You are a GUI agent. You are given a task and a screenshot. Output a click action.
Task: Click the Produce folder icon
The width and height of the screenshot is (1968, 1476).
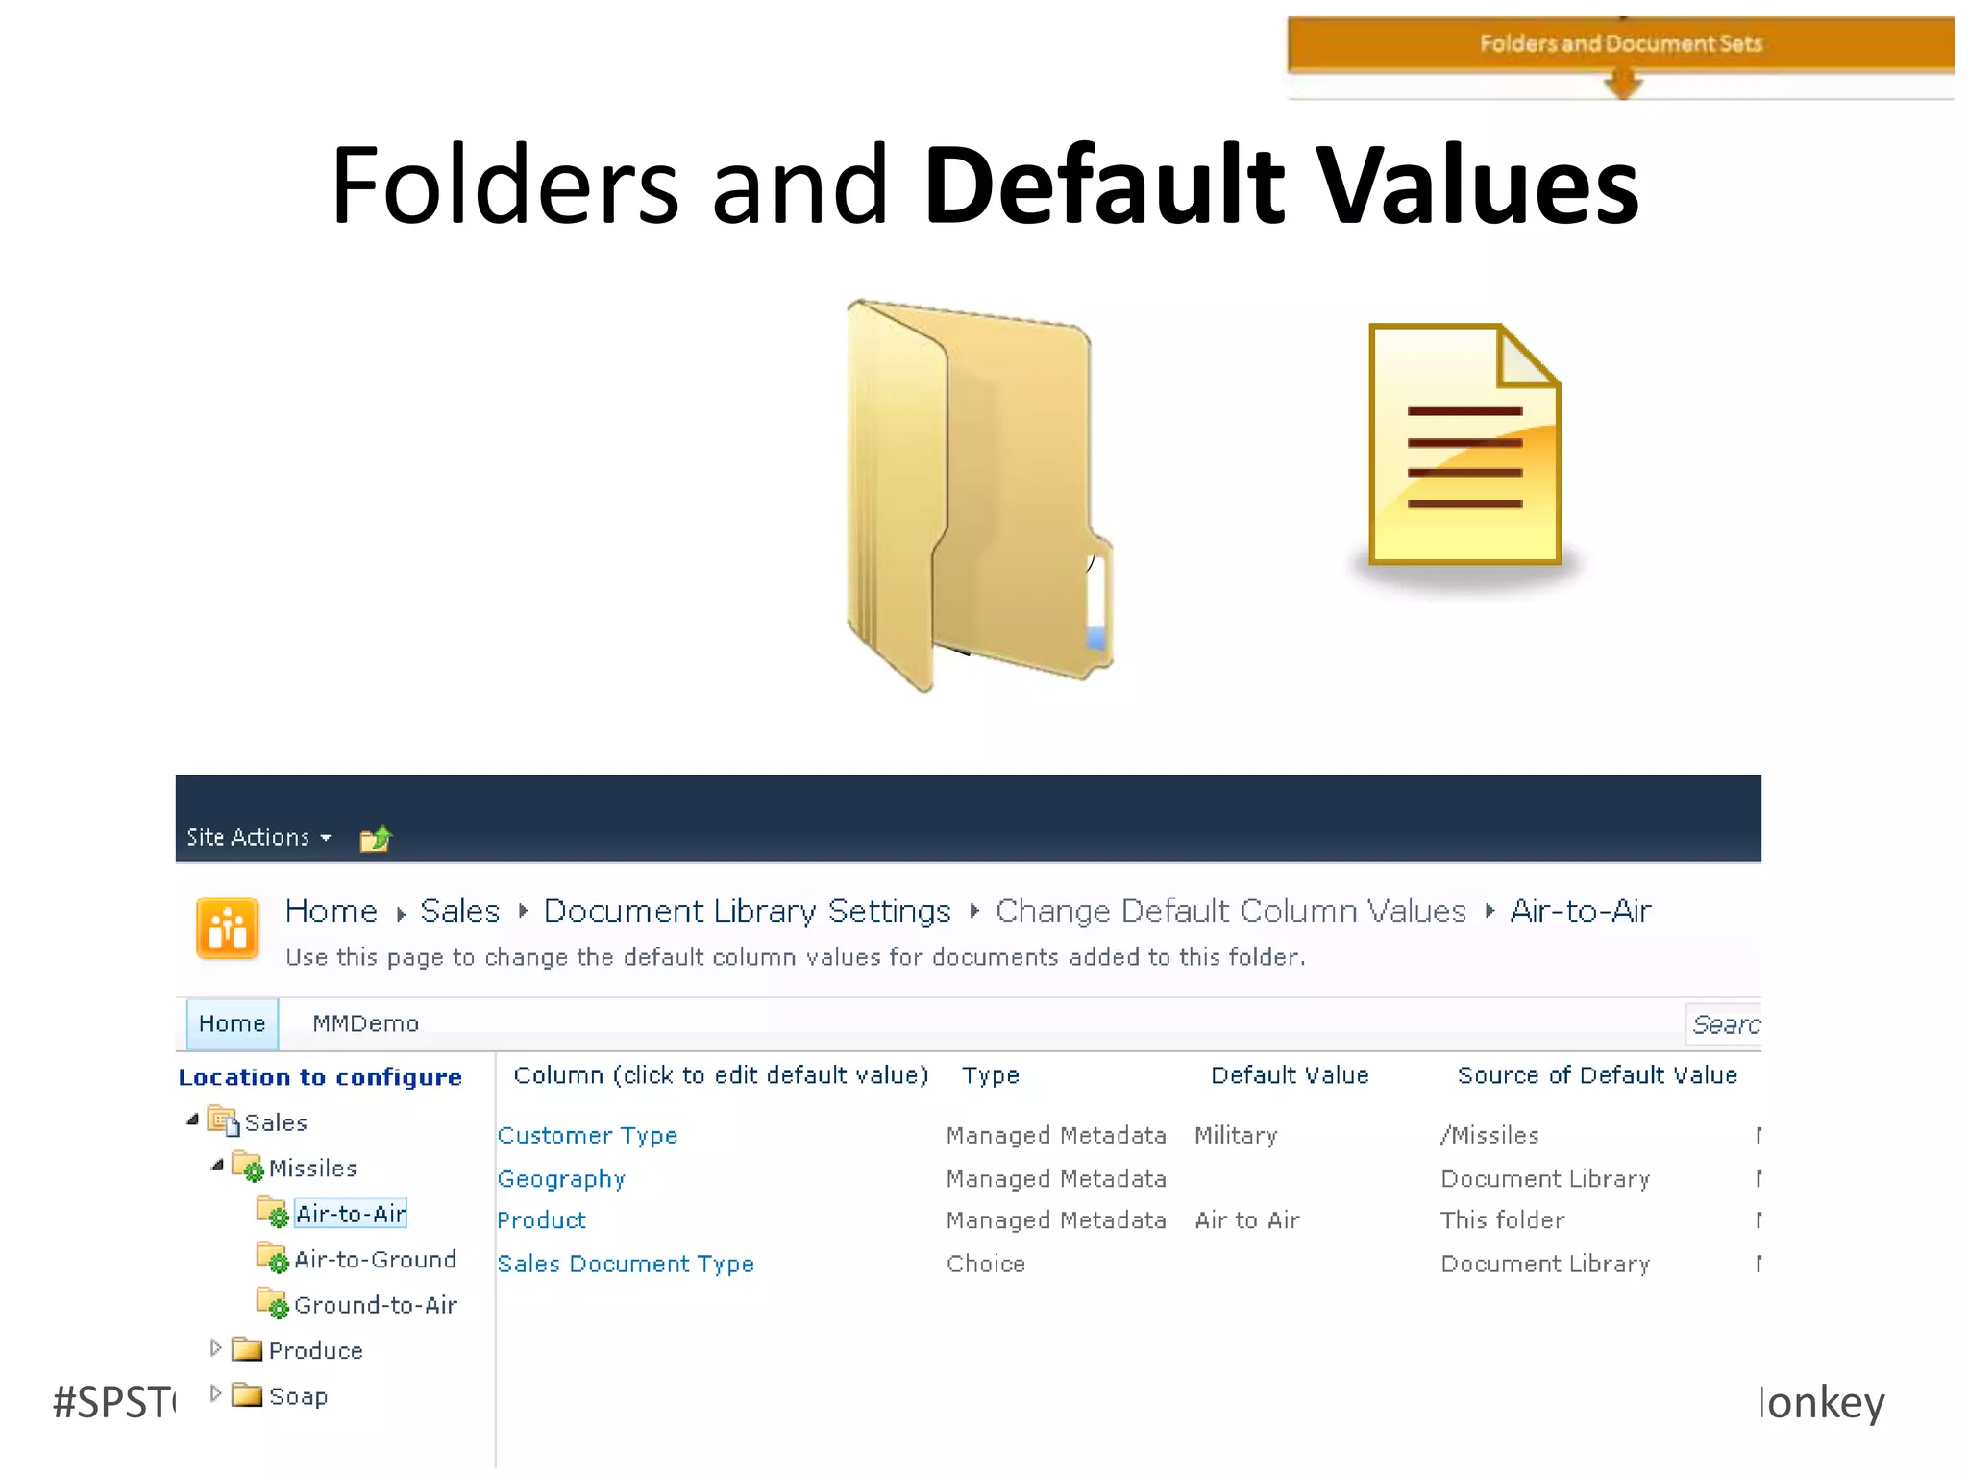pyautogui.click(x=248, y=1349)
